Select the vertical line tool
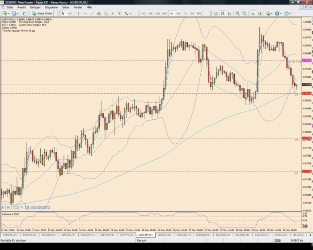313x250 pixels. point(78,13)
